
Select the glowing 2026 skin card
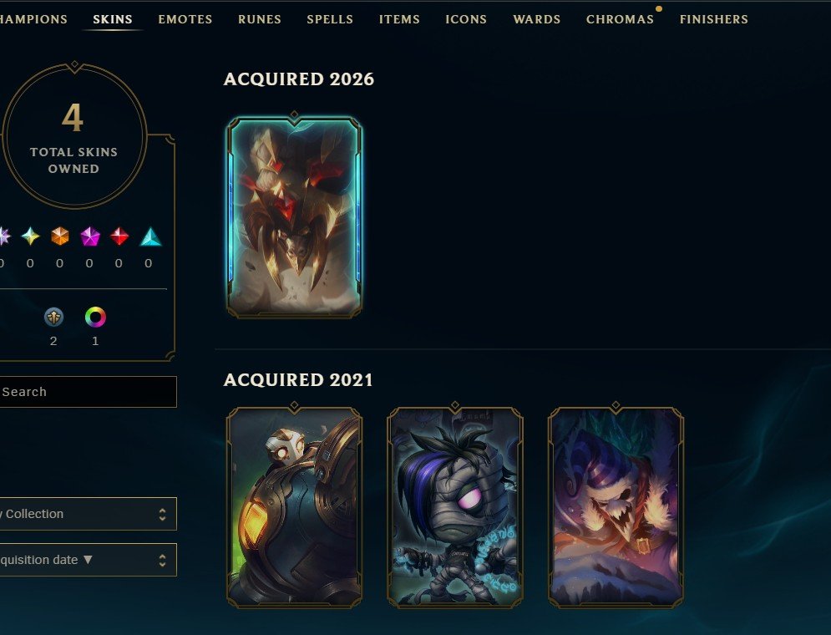point(295,217)
